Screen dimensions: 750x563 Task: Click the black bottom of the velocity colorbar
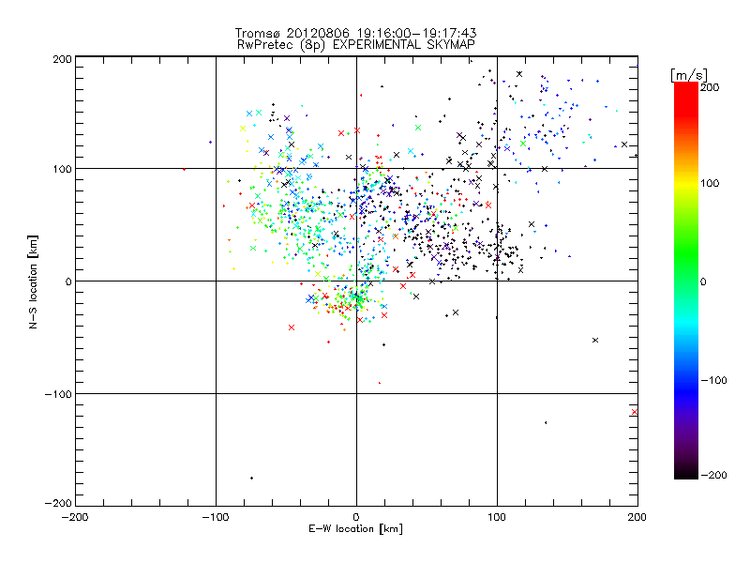tap(686, 473)
